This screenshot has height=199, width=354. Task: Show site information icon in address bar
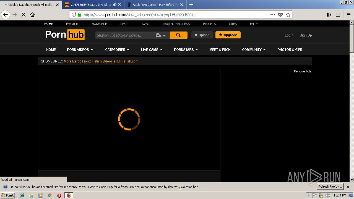[x=74, y=15]
